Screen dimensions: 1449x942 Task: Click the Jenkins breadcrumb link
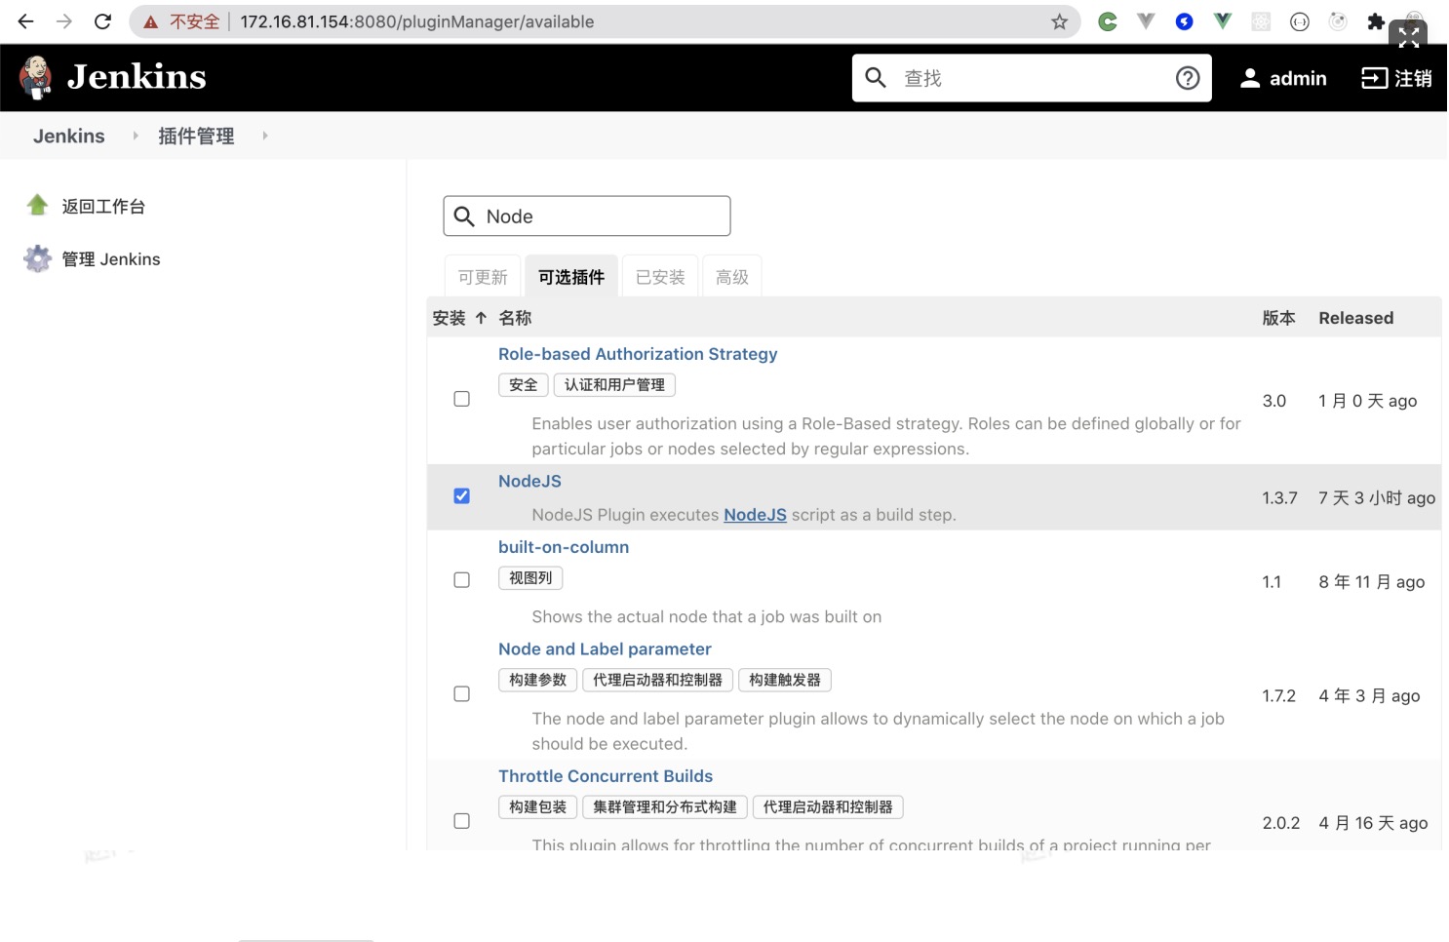(69, 136)
